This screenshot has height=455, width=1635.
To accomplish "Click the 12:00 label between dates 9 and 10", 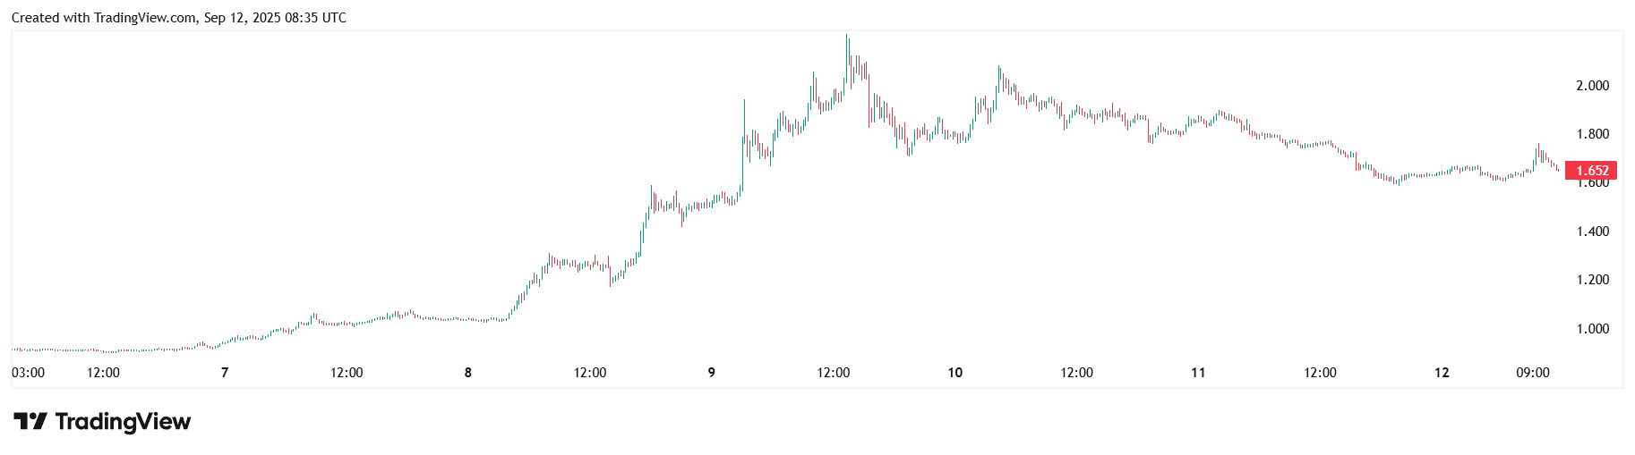I will coord(834,373).
